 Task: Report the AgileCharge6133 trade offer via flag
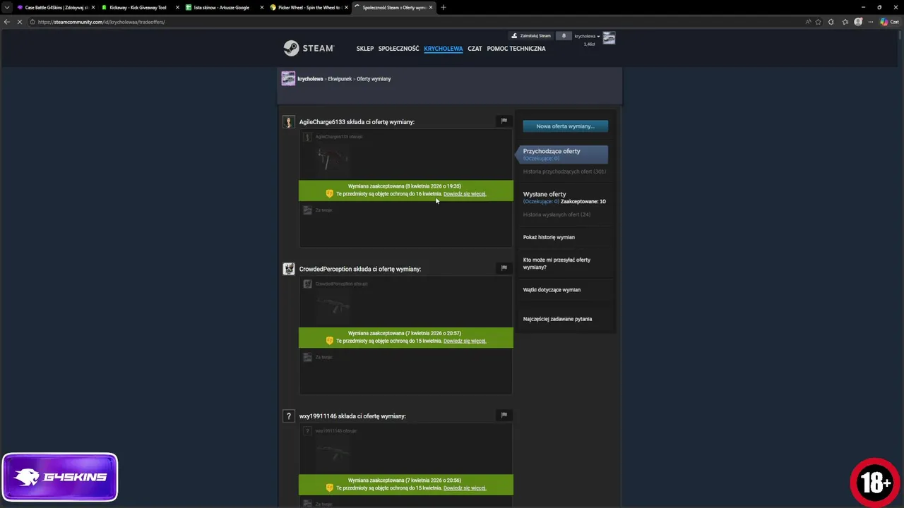click(x=504, y=121)
